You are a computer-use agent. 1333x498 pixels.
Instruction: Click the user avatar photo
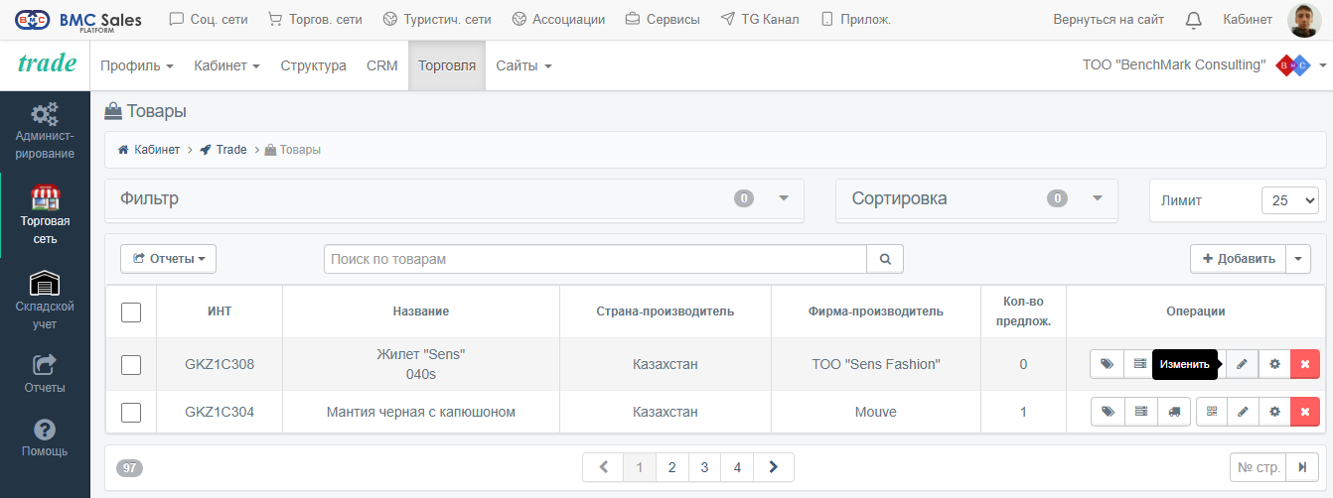(1303, 20)
